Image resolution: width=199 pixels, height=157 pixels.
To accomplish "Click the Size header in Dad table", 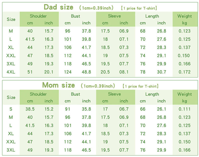I will [11, 19].
